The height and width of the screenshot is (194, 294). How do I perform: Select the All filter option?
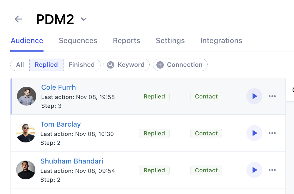(20, 65)
